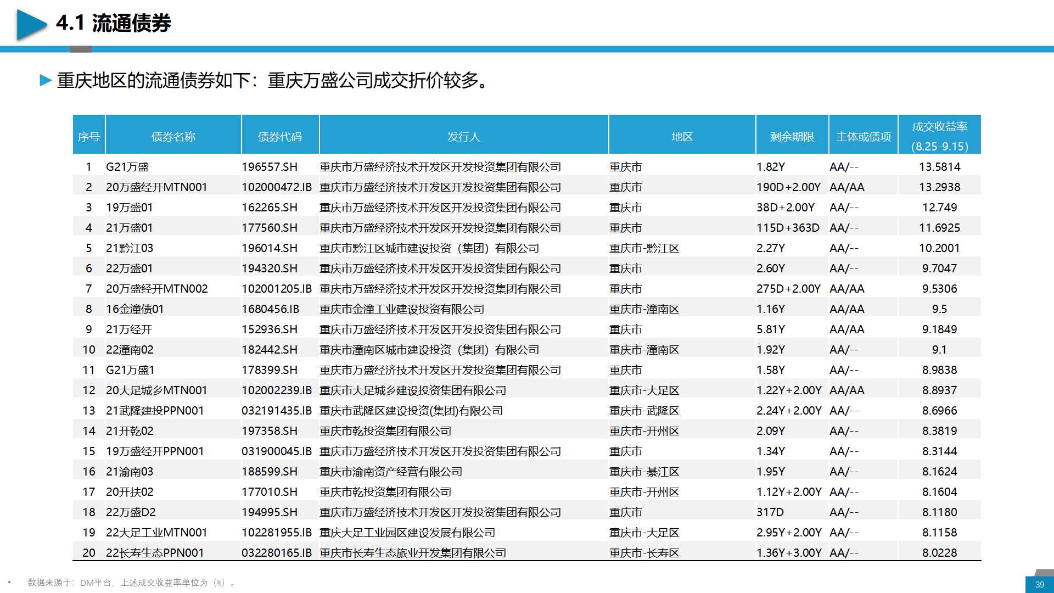Screen dimensions: 1054x593
Task: Select bond name 19万盛01
Action: click(130, 208)
